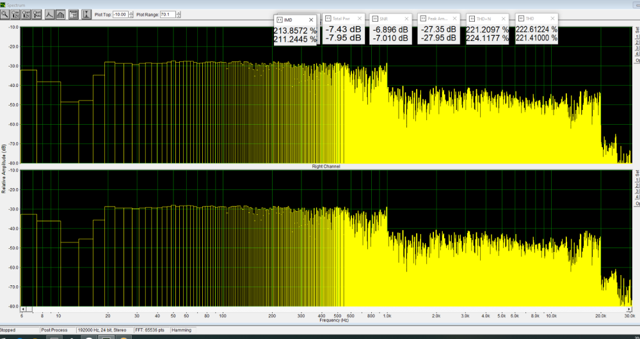Increase Plot Top value with up arrow

pos(131,12)
